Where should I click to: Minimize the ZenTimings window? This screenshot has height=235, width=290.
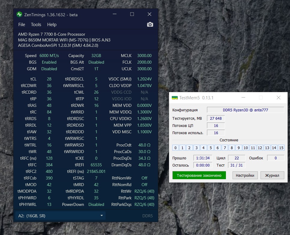(x=115, y=14)
